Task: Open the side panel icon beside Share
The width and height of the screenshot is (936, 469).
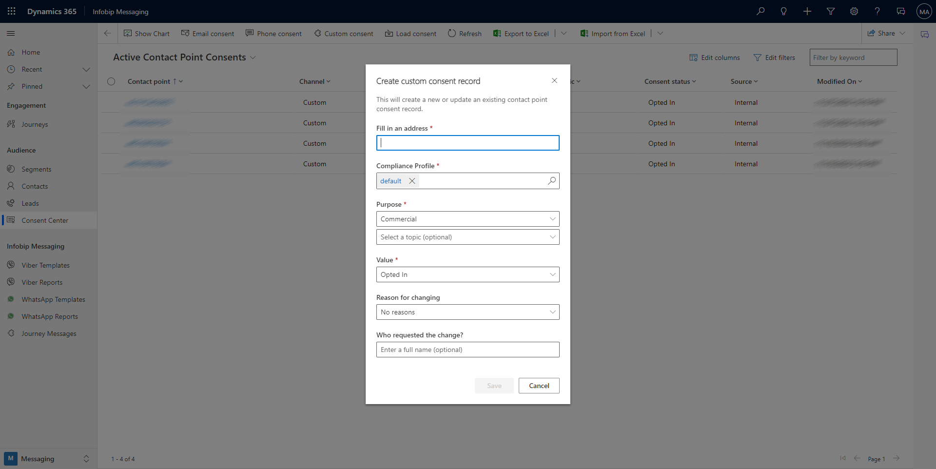Action: coord(925,34)
